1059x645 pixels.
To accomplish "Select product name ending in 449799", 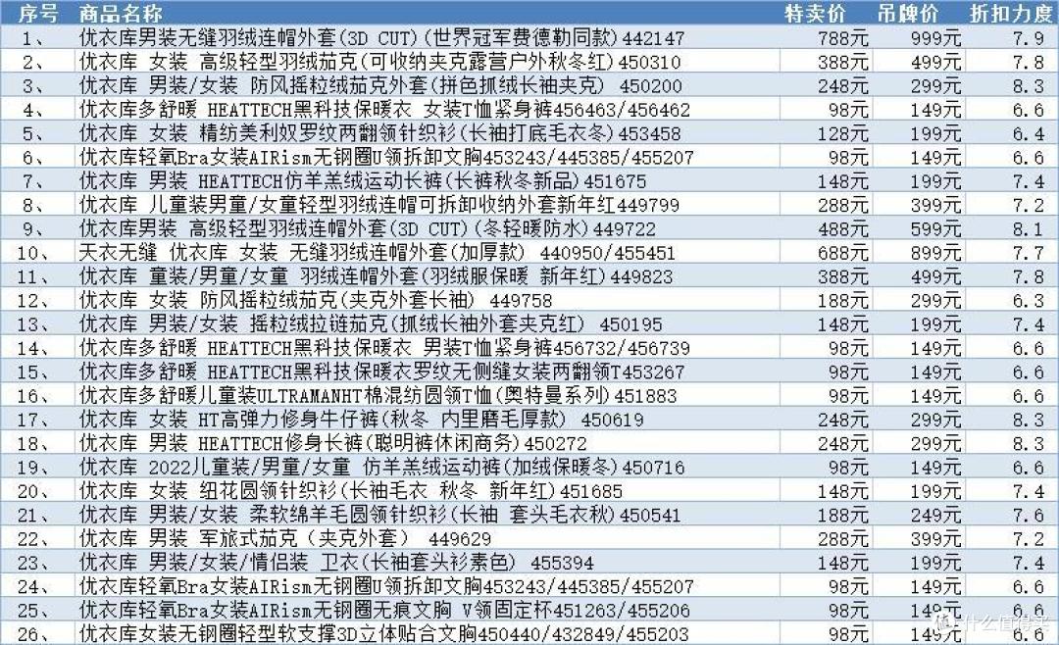I will tap(378, 205).
